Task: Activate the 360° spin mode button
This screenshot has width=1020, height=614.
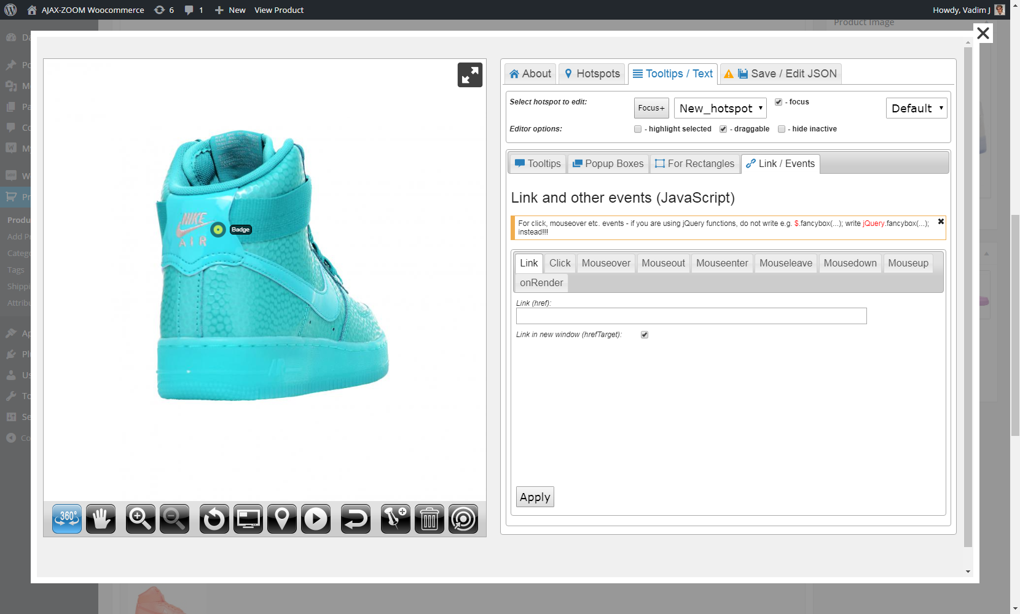Action: pyautogui.click(x=67, y=519)
